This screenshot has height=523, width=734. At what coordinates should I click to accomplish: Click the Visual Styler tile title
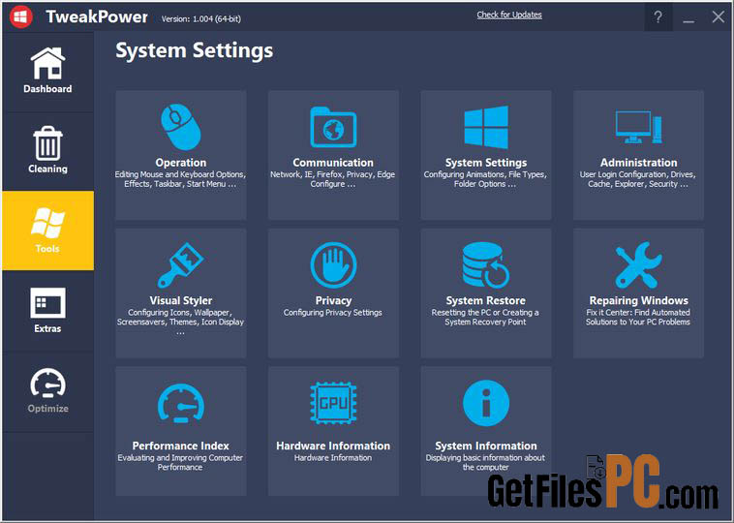[181, 300]
